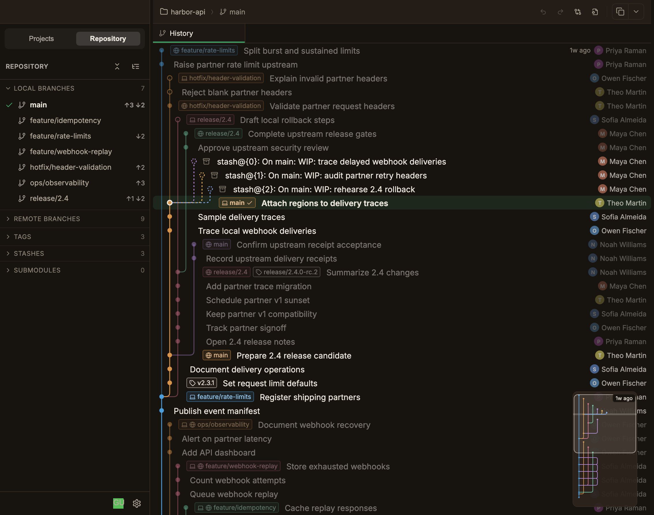Screen dimensions: 654x515
Task: Expand the Remote Branches section
Action: (x=75, y=219)
